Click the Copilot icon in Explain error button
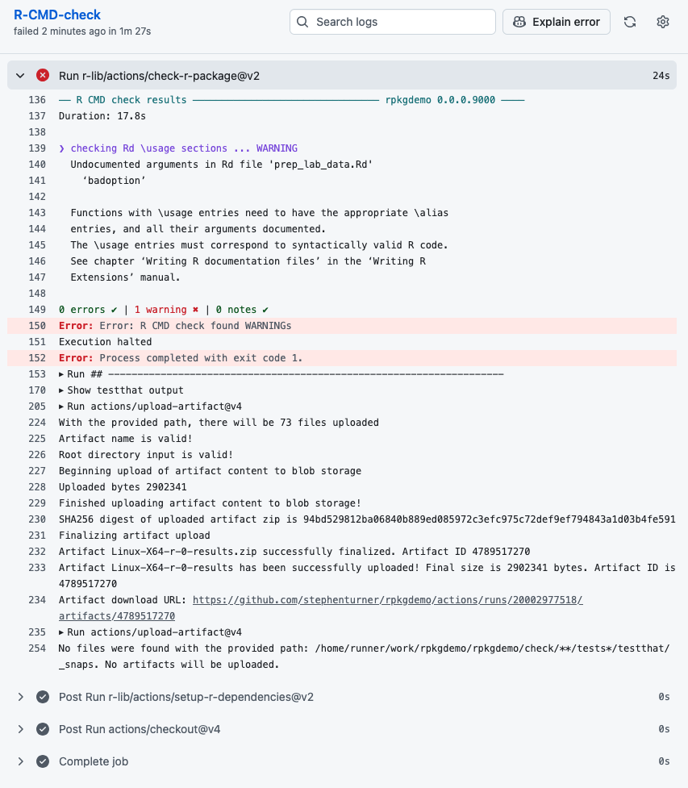This screenshot has width=688, height=788. pos(520,22)
